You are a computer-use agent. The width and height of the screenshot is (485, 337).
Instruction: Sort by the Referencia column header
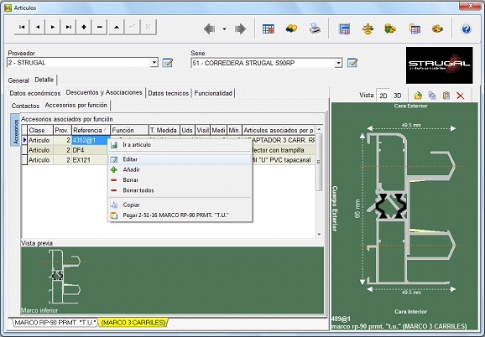point(91,130)
